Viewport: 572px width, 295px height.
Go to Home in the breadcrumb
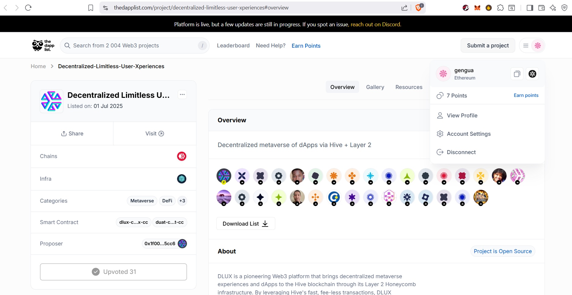[x=38, y=66]
